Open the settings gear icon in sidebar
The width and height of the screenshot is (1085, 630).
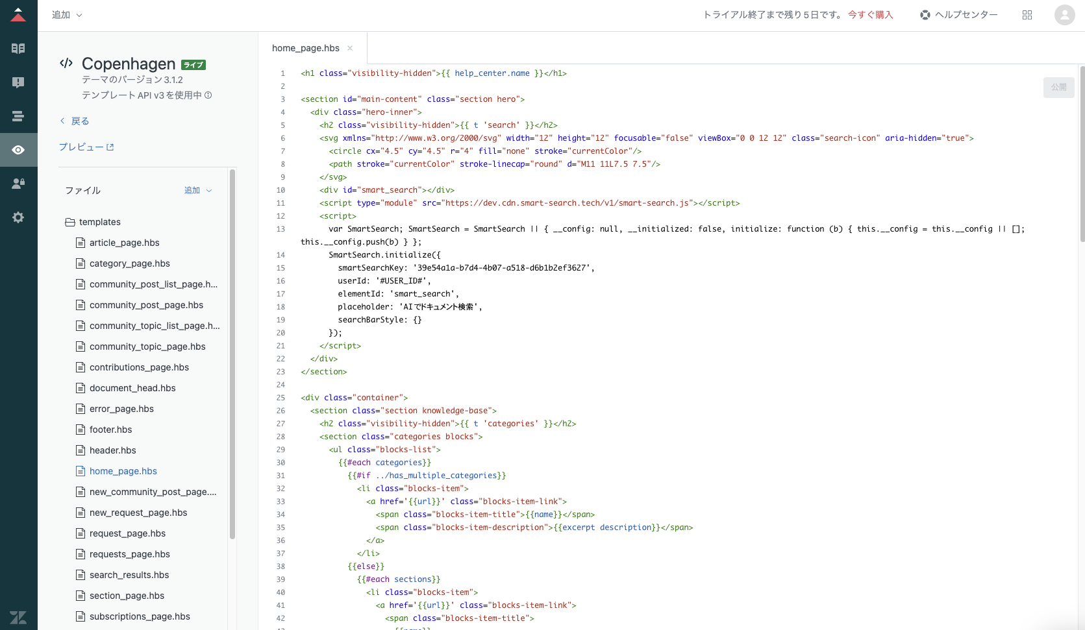point(18,217)
